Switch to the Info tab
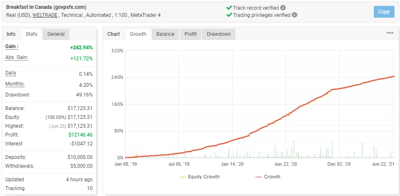Image resolution: width=400 pixels, height=196 pixels. [x=11, y=34]
